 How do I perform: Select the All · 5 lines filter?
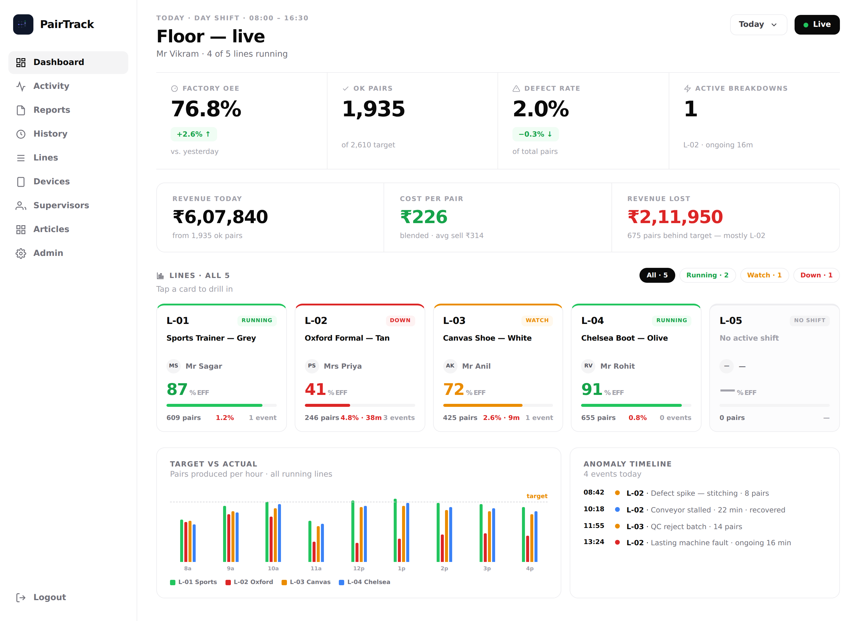click(x=657, y=275)
